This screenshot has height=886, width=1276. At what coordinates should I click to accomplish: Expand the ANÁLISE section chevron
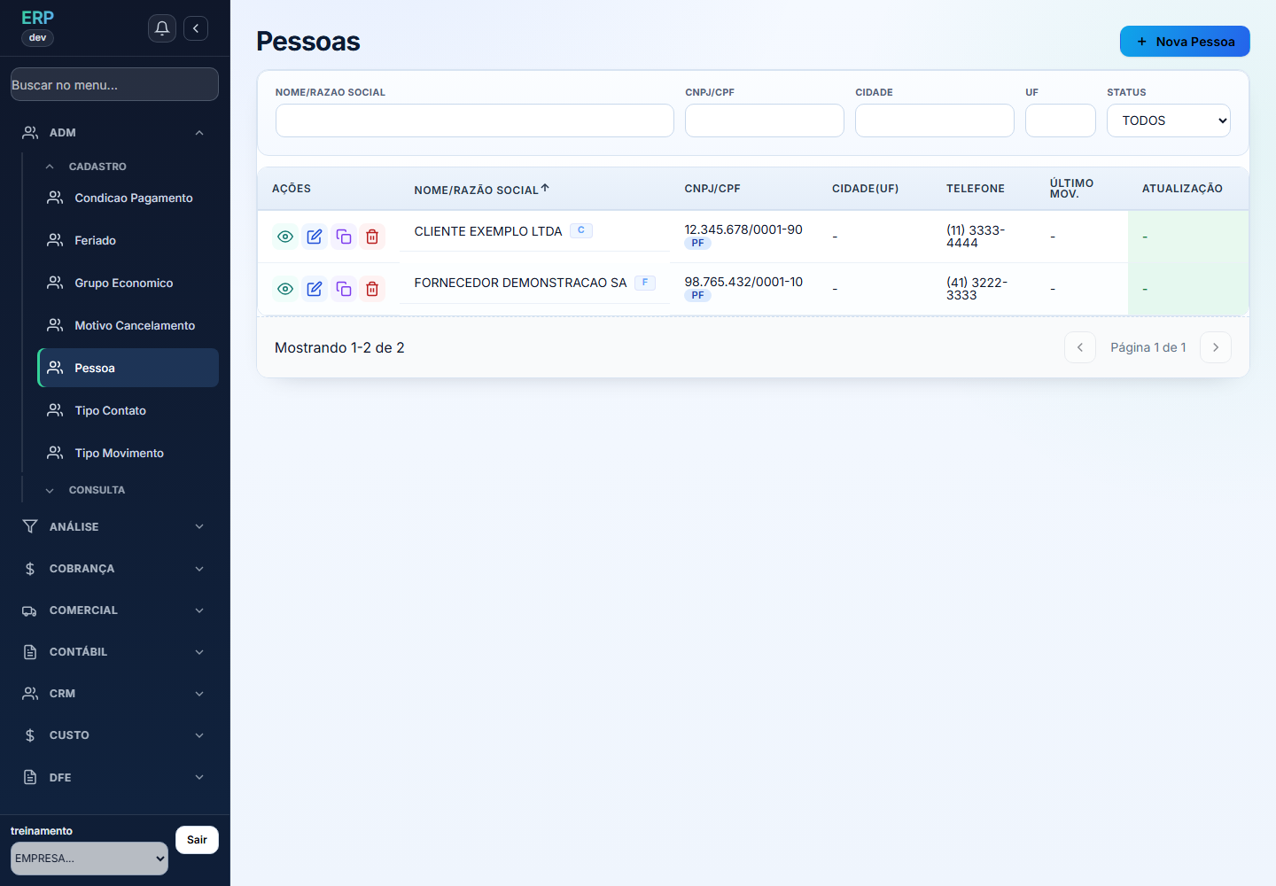click(199, 526)
